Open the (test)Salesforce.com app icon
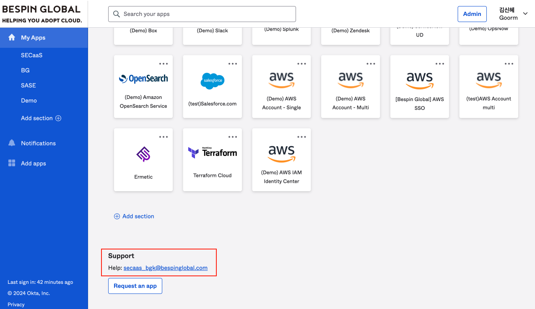The image size is (535, 309). (x=213, y=81)
